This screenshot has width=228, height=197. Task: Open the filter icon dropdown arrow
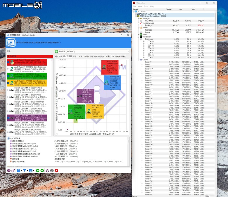pyautogui.click(x=27, y=170)
